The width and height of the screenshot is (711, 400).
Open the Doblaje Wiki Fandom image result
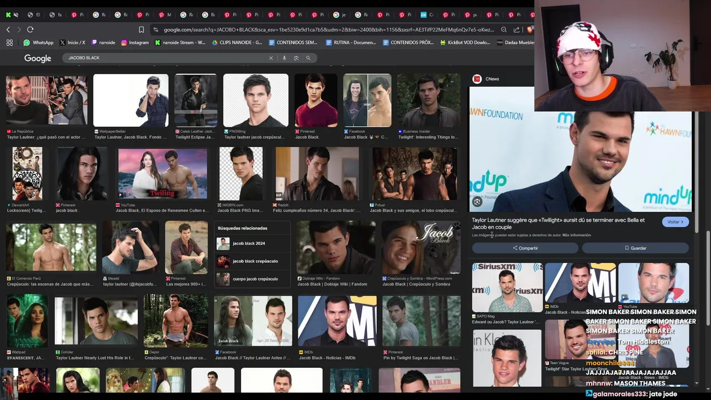336,247
